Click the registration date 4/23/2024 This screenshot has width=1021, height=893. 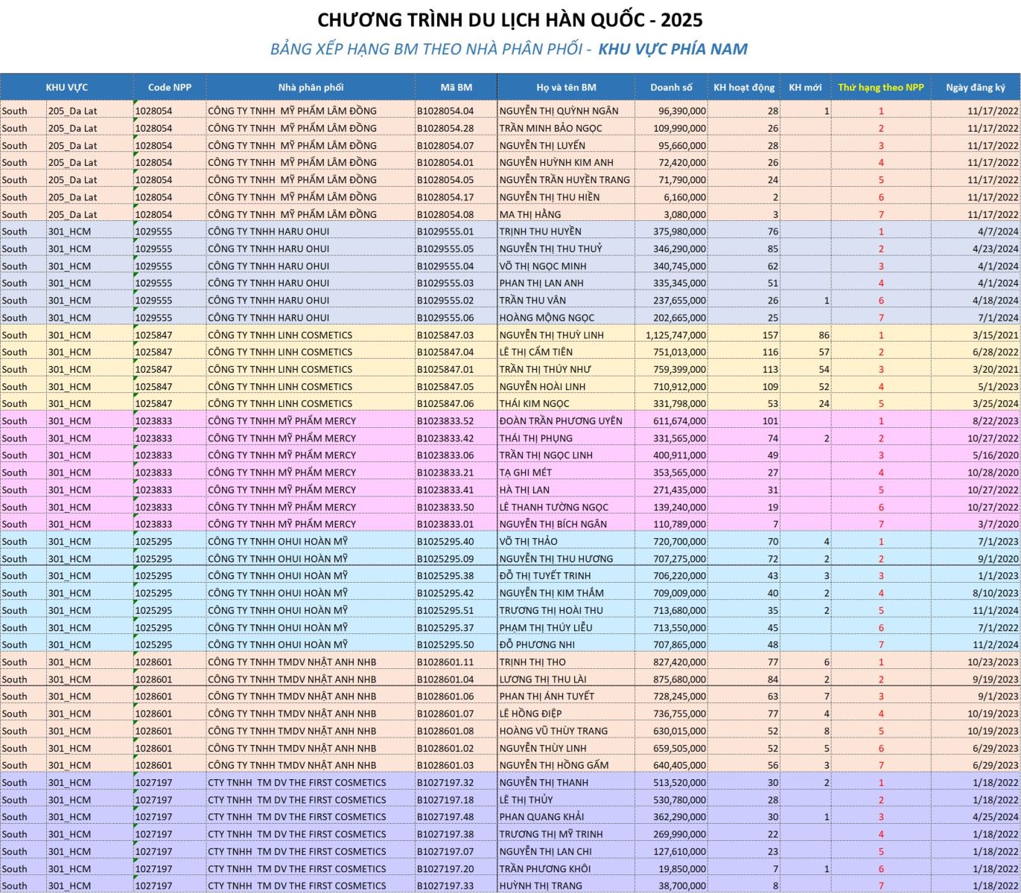click(x=995, y=249)
